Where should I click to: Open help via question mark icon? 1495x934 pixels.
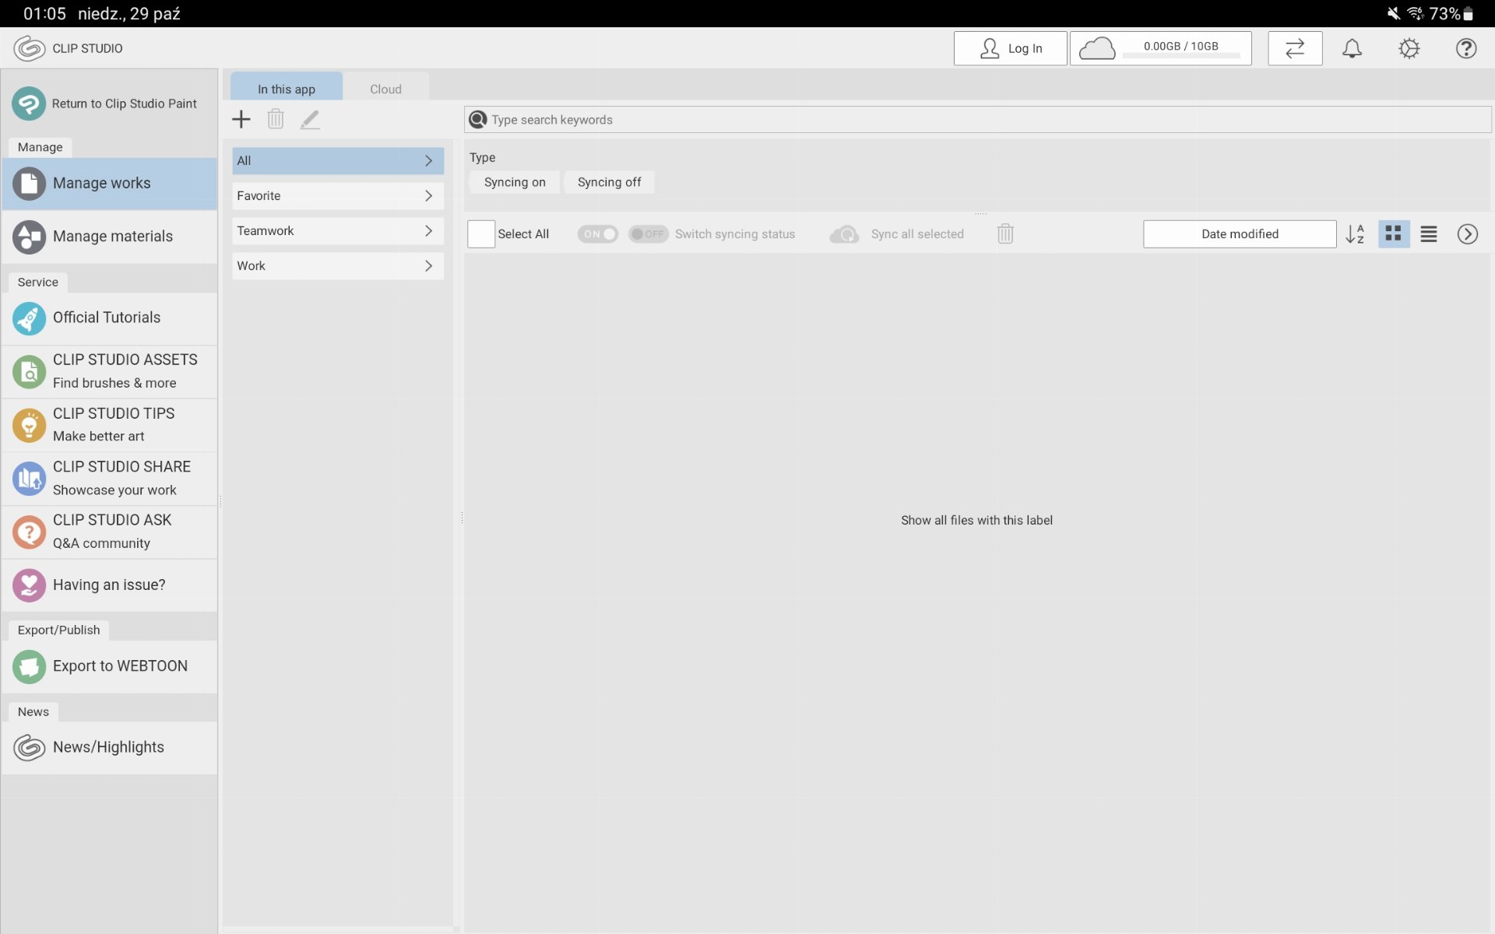1465,48
